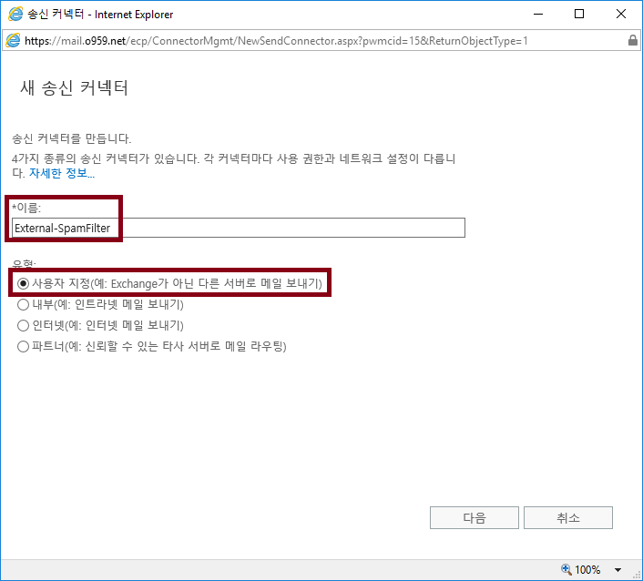
Task: Click the Internet Explorer icon in title bar
Action: [15, 14]
